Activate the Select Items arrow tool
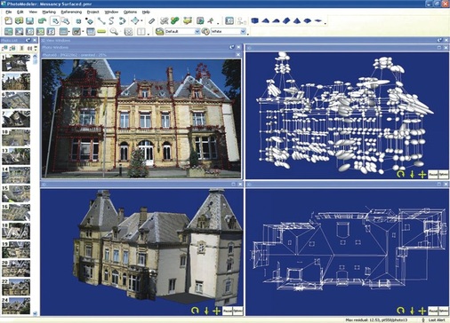 [55, 20]
